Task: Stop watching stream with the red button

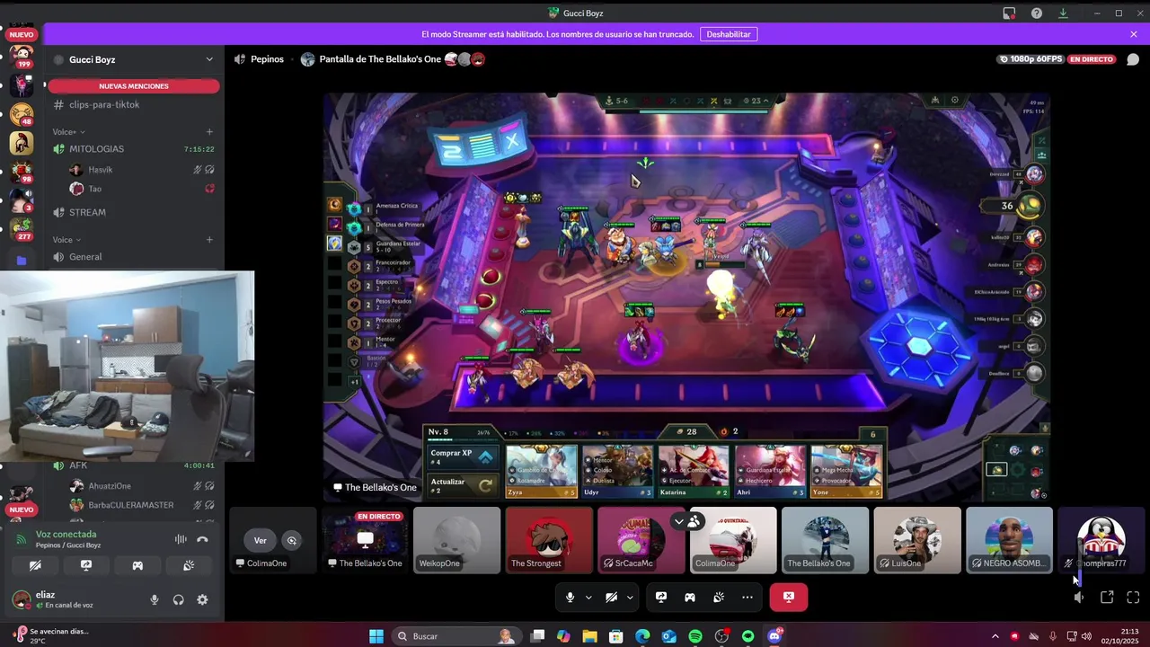Action: [789, 597]
